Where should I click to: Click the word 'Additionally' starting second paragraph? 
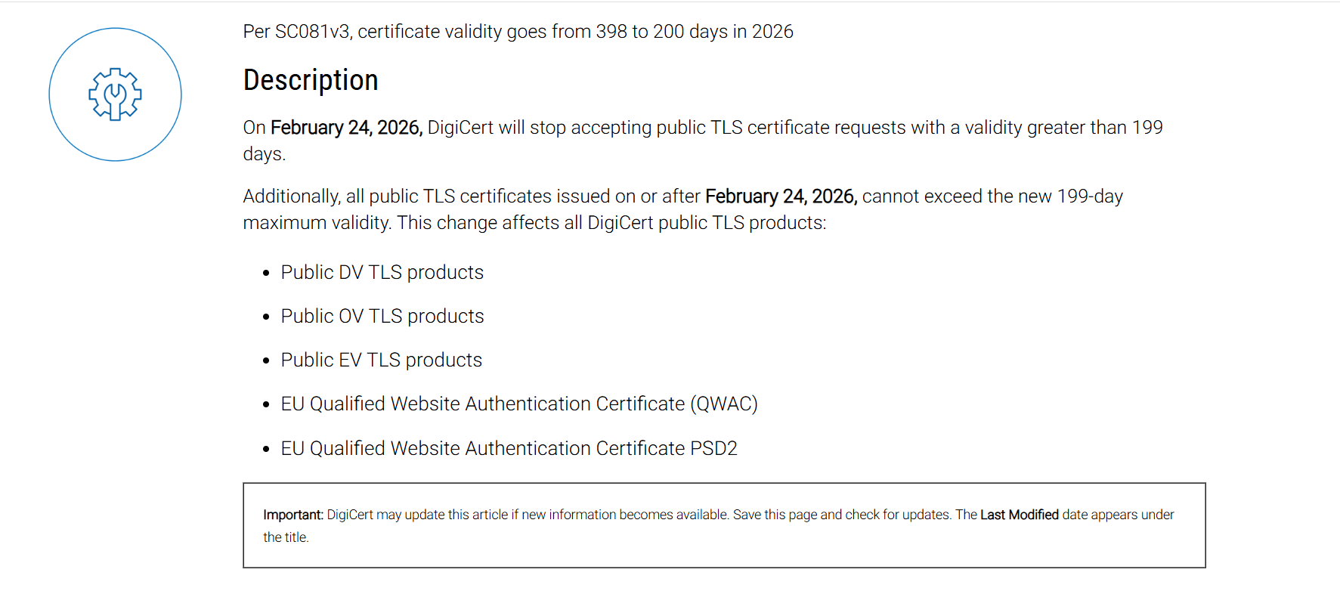tap(292, 196)
